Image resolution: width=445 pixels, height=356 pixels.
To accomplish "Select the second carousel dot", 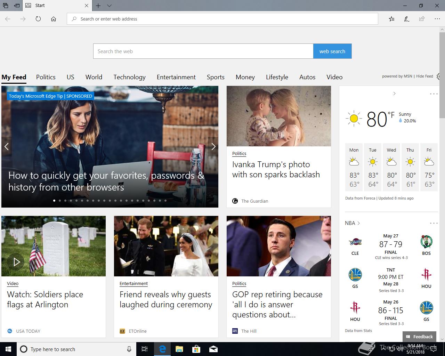I will pos(60,201).
